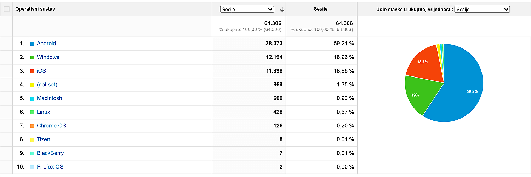Click the Linux row link
Viewport: 531px width, 177px height.
click(44, 112)
